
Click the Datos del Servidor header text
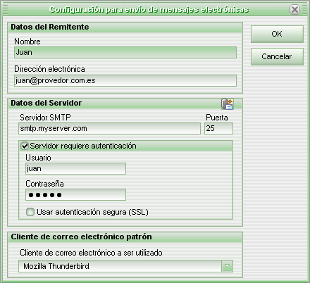point(46,103)
